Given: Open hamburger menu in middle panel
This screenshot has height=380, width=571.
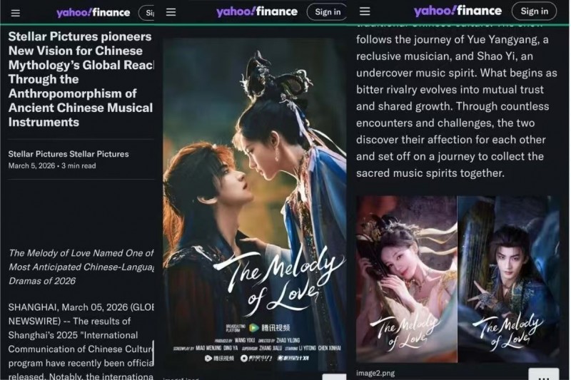Looking at the screenshot, I should point(171,12).
